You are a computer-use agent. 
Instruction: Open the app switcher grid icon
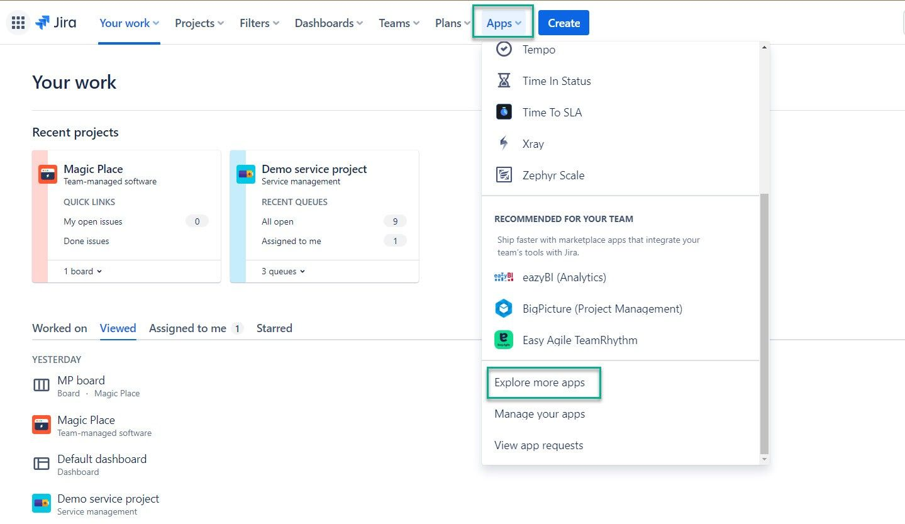18,23
